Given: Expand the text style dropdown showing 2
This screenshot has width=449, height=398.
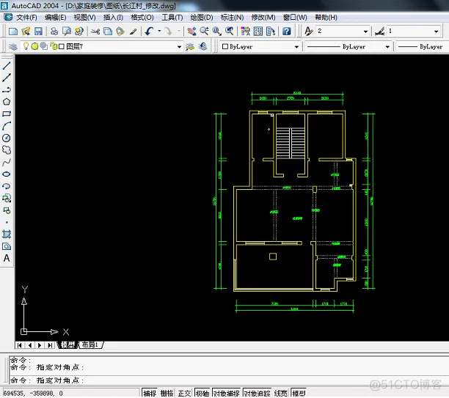Looking at the screenshot, I should pyautogui.click(x=365, y=32).
